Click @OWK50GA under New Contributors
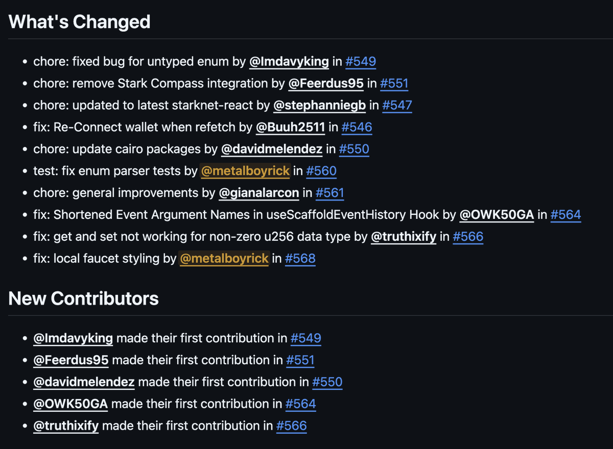 coord(70,404)
